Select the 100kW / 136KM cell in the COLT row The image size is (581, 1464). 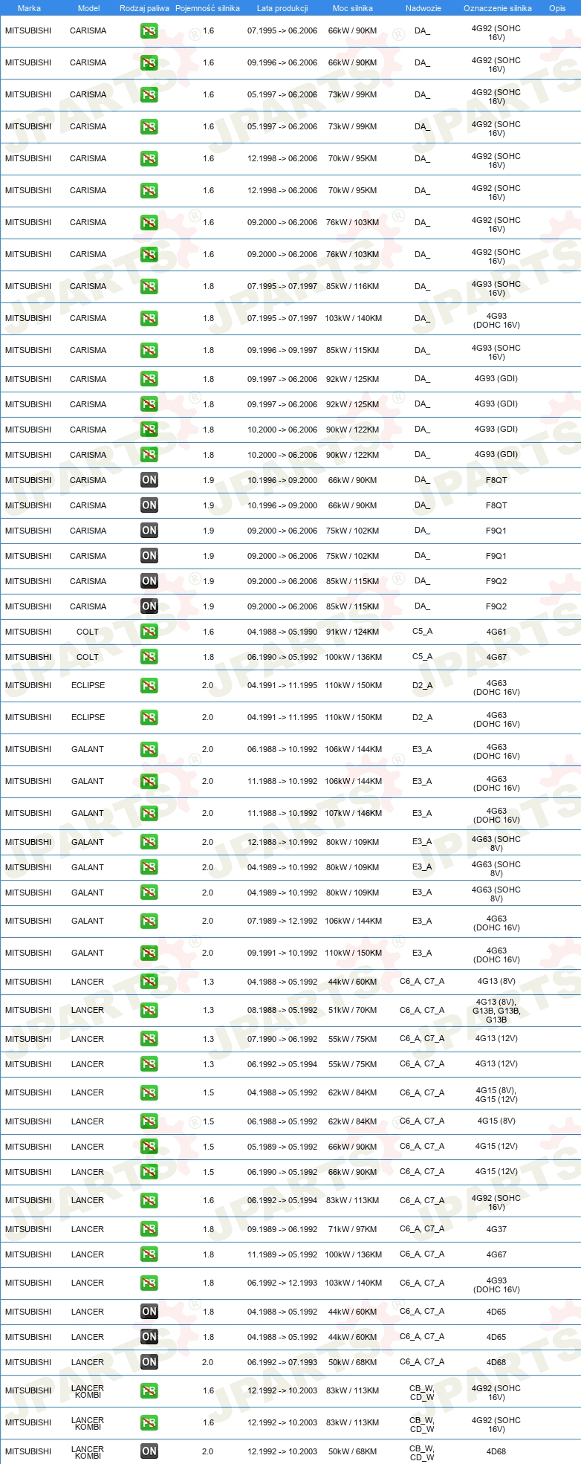click(x=353, y=658)
